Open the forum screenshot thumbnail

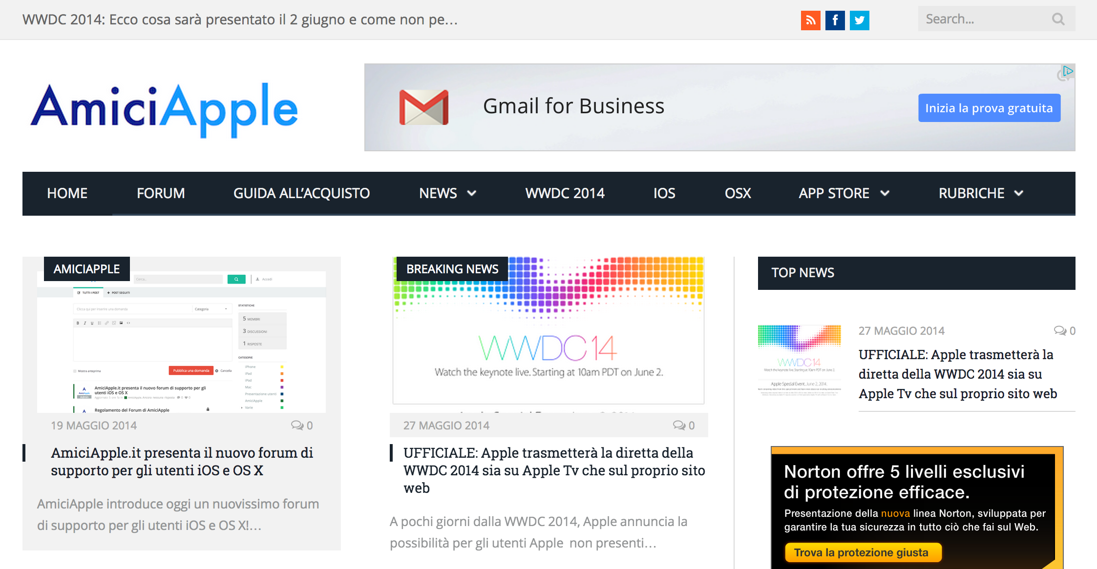coord(182,342)
